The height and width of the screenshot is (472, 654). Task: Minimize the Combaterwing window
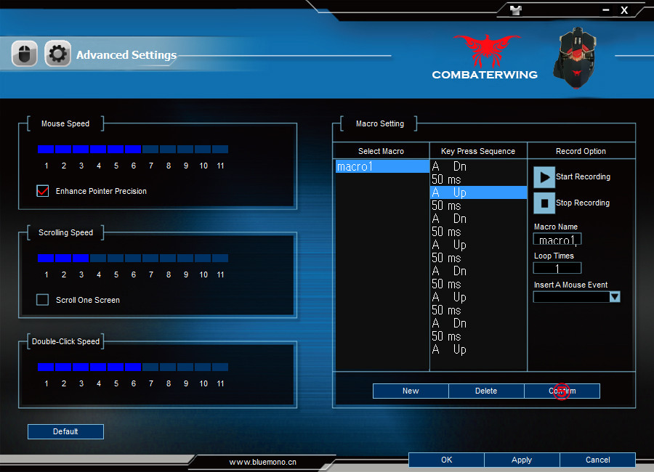[x=605, y=10]
